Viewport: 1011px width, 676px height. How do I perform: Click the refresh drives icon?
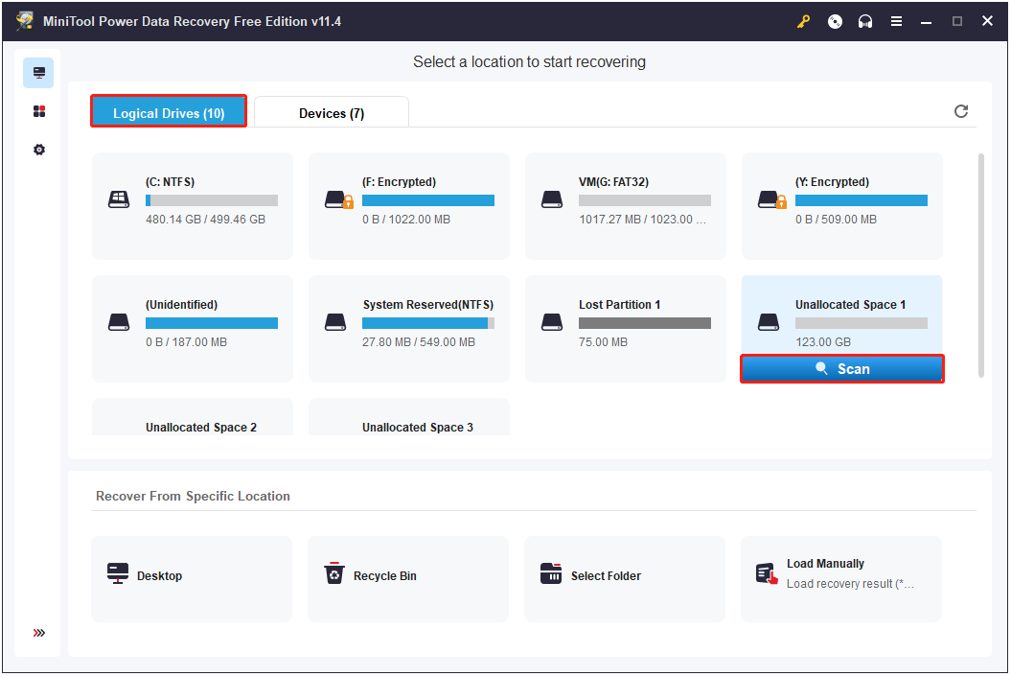(x=961, y=111)
